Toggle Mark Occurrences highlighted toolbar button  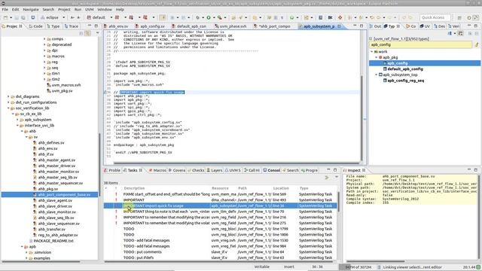163,17
